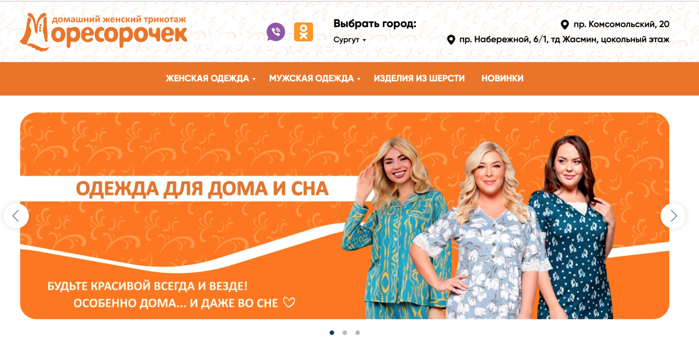Viewport: 699px width, 350px height.
Task: Open Новинки menu item
Action: coord(502,78)
